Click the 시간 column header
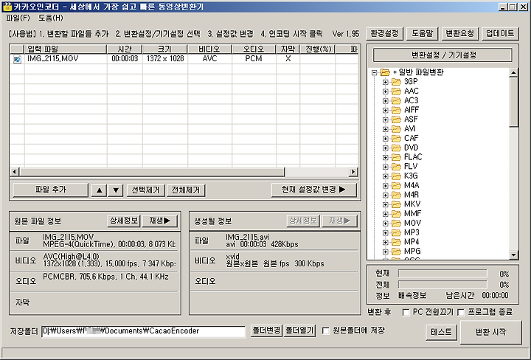Screen dimensions: 531x360 click(x=125, y=49)
